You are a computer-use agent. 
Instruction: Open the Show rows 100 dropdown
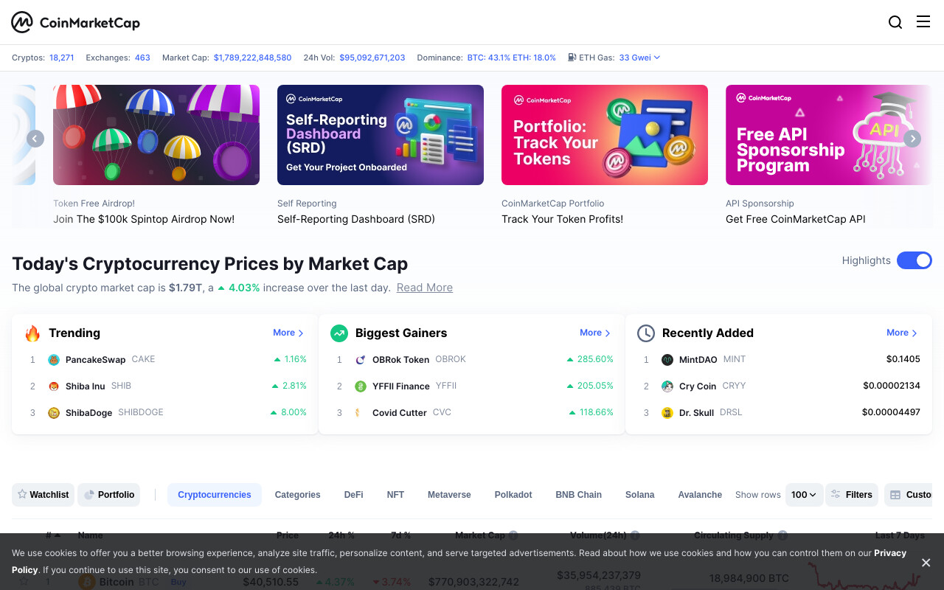(x=804, y=495)
